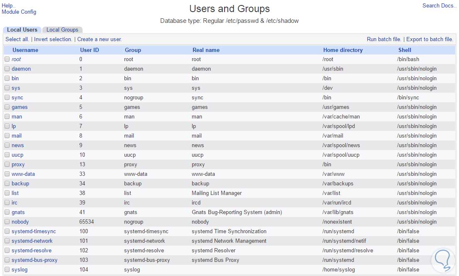Screen dimensions: 459x276
Task: Click the Username column header
Action: click(25, 50)
